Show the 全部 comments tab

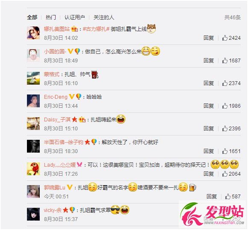pyautogui.click(x=32, y=17)
